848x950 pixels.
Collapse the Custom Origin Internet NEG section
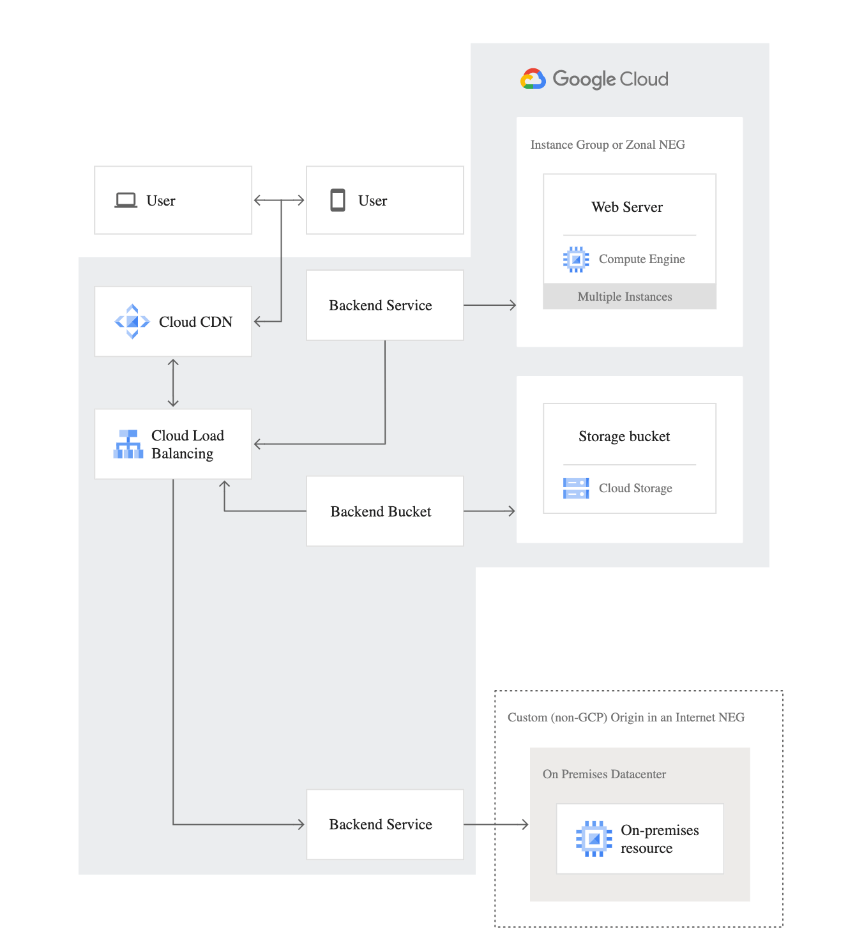(626, 717)
